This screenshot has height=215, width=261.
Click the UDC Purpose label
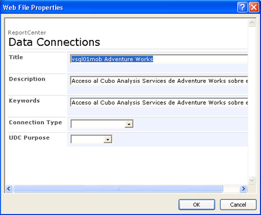(30, 137)
